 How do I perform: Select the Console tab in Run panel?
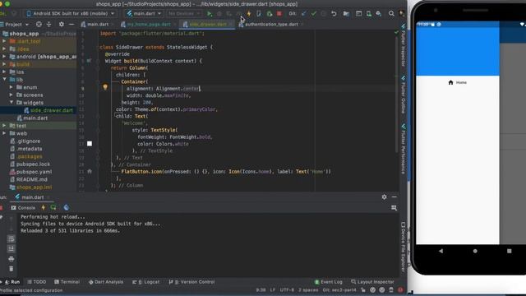pyautogui.click(x=23, y=208)
